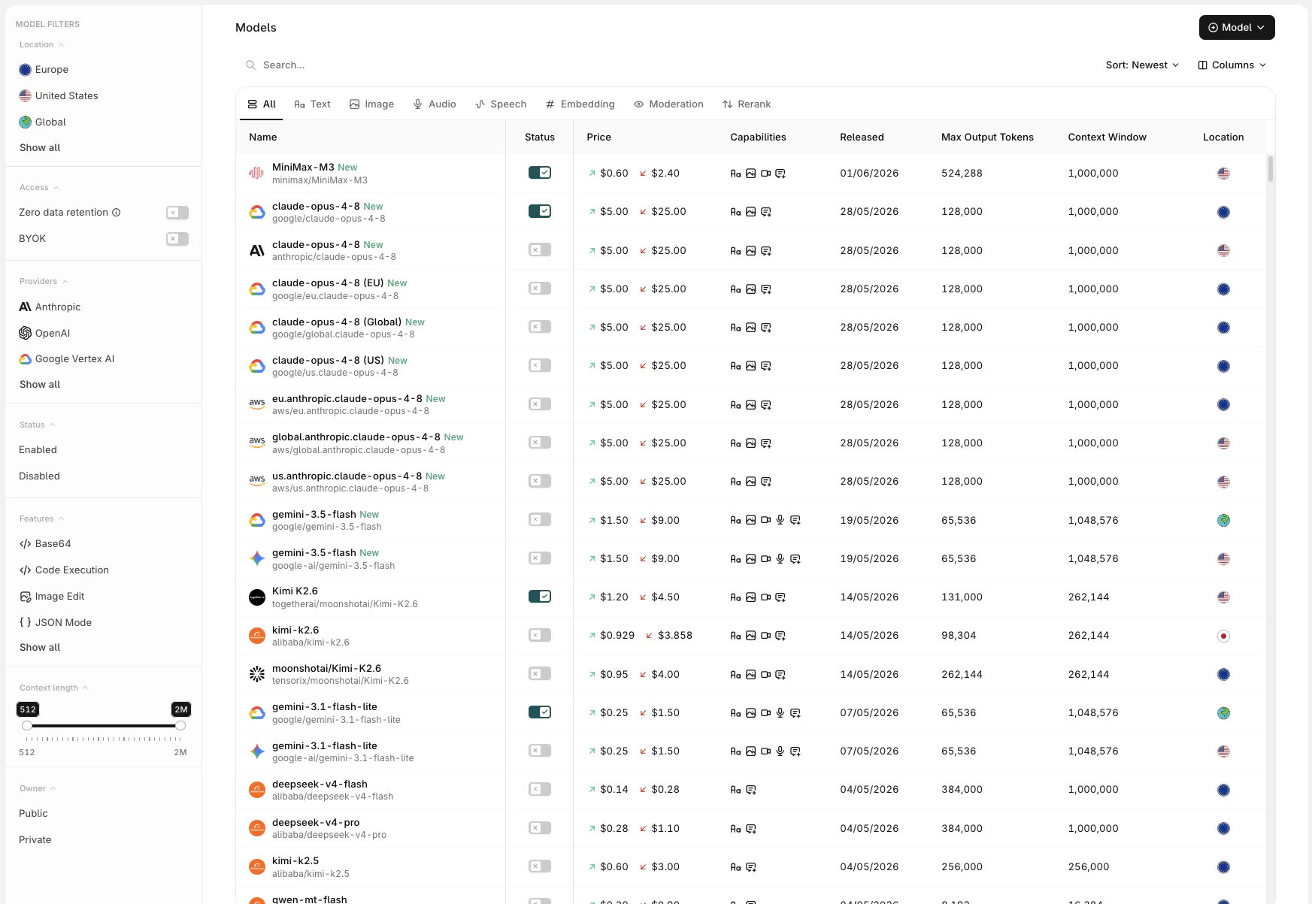Image resolution: width=1312 pixels, height=904 pixels.
Task: Collapse the Context length section
Action: click(x=54, y=688)
